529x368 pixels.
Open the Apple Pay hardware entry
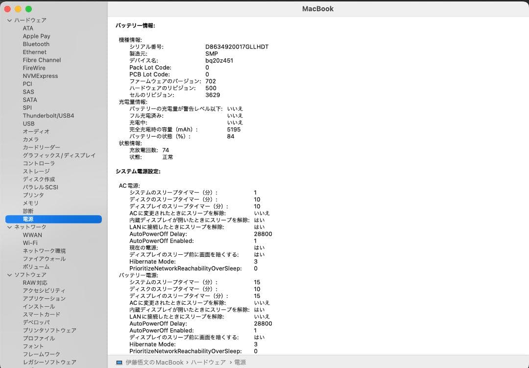[36, 36]
